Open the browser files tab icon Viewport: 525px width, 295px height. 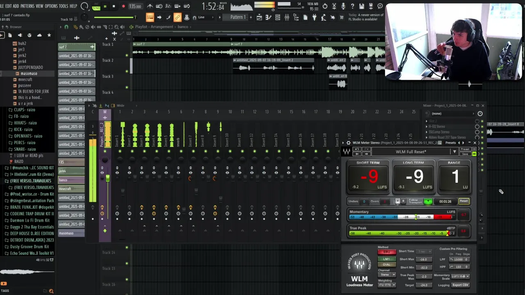coord(10,35)
